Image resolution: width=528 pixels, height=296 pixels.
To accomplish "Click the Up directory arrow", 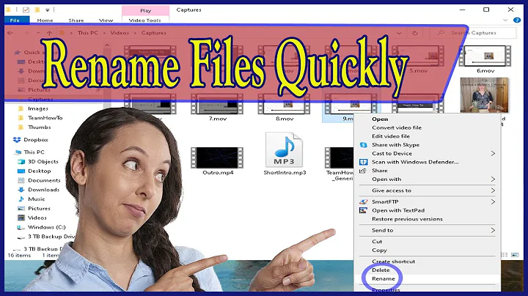I will 50,33.
